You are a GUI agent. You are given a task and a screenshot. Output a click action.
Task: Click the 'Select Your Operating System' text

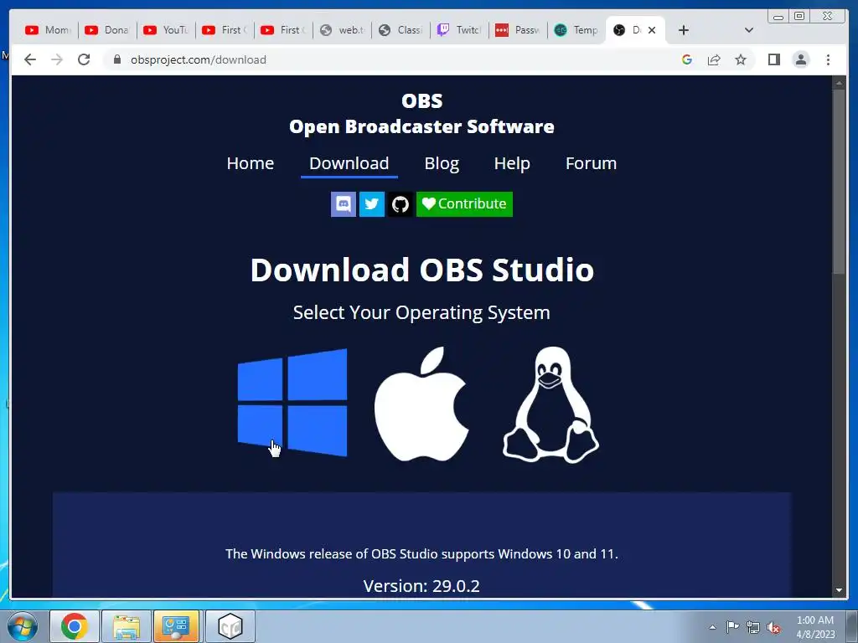(421, 313)
